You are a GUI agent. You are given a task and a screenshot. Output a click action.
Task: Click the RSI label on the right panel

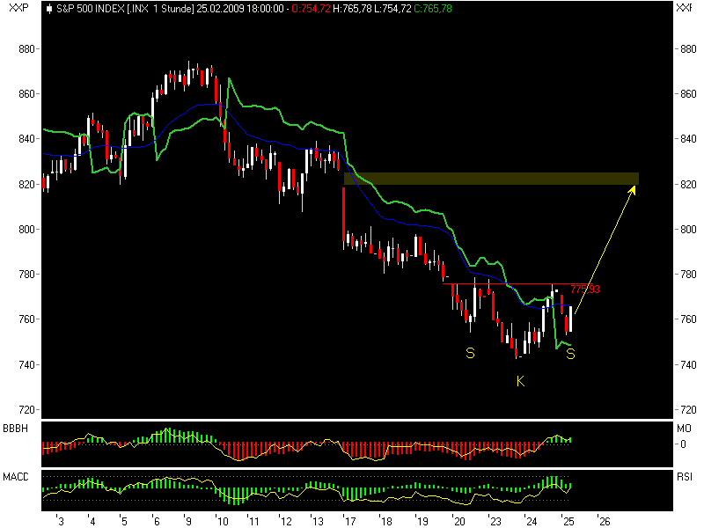pos(685,475)
